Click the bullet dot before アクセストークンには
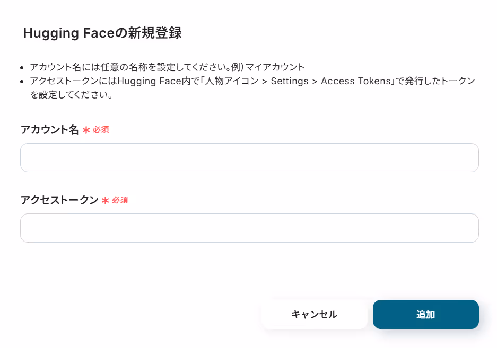Viewport: 497px width, 348px height. coord(22,82)
